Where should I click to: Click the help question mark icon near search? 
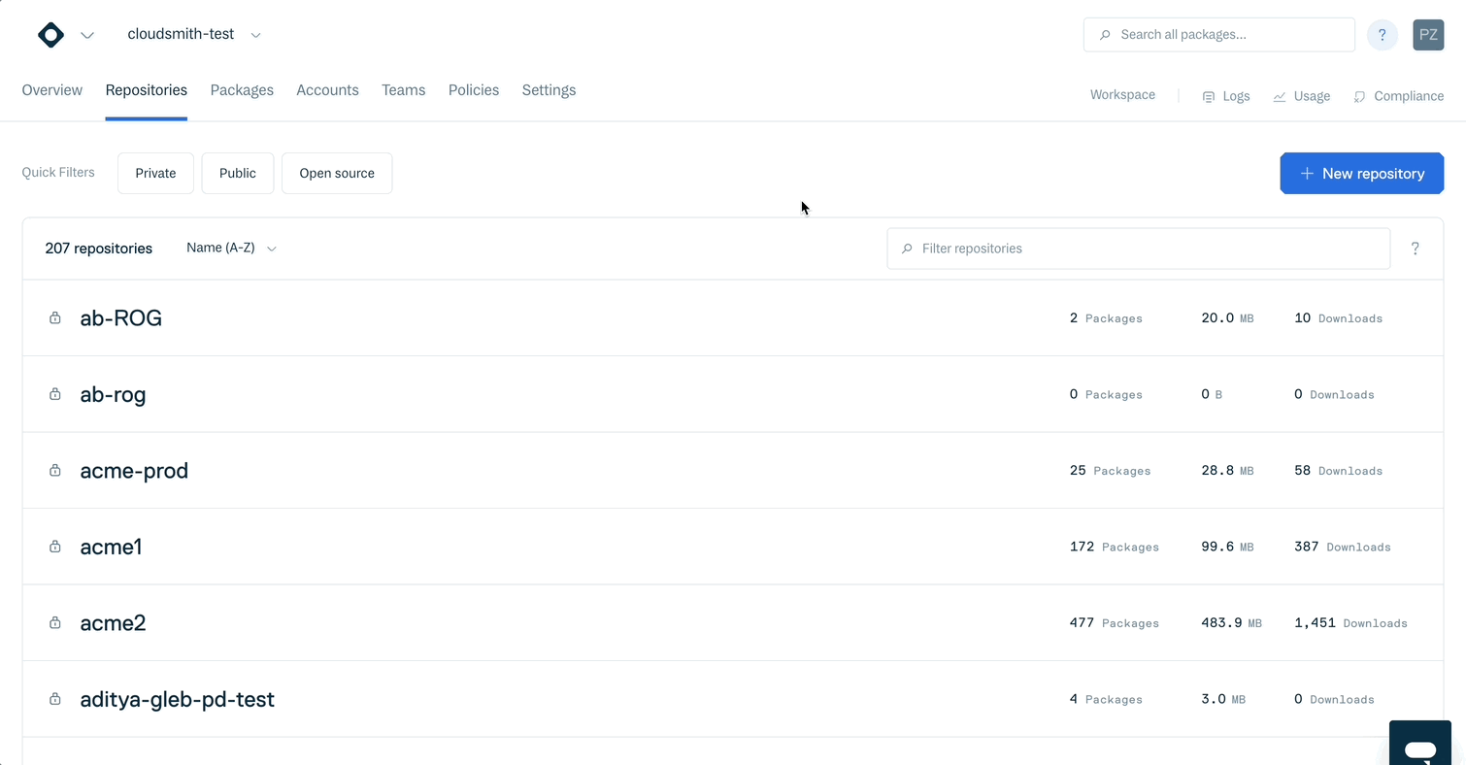coord(1382,34)
